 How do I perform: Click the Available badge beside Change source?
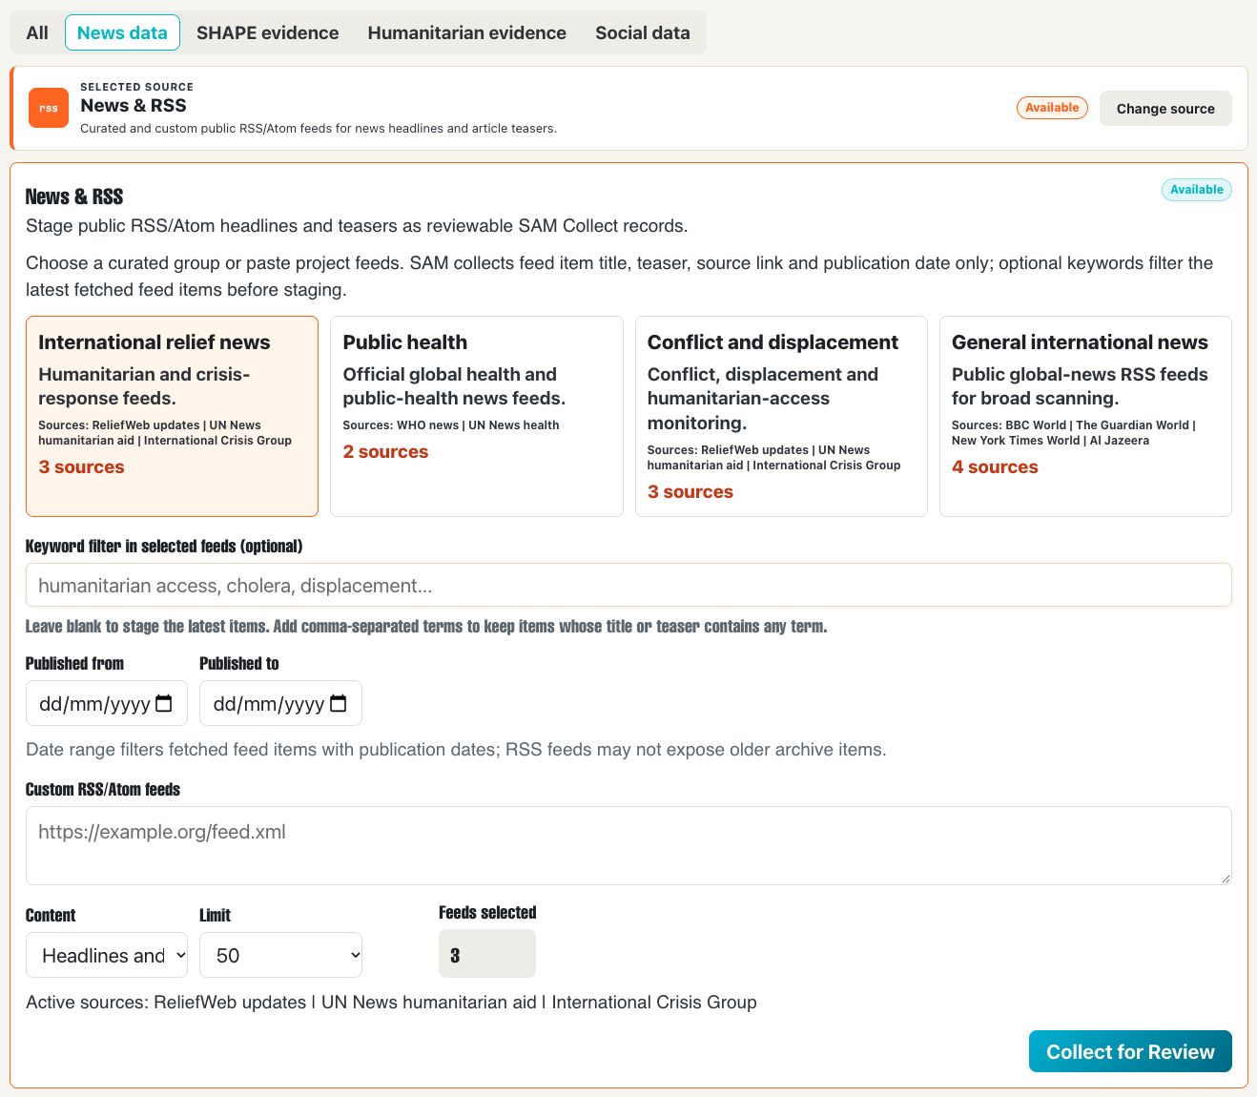[x=1052, y=108]
